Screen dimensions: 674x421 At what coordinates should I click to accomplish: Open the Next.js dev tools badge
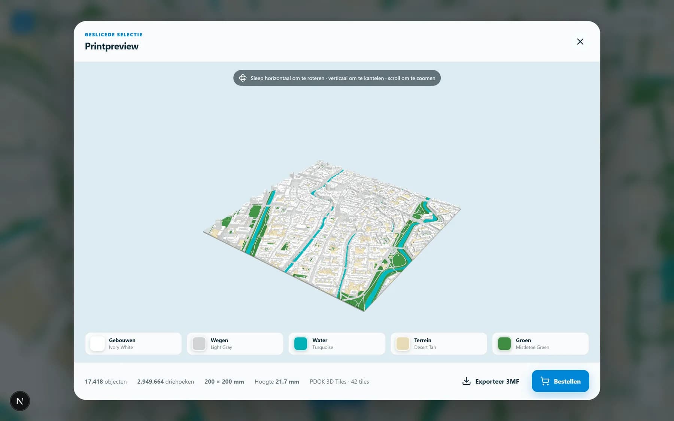[x=20, y=401]
